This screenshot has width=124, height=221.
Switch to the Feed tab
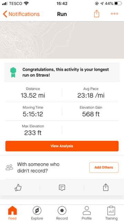point(12,213)
